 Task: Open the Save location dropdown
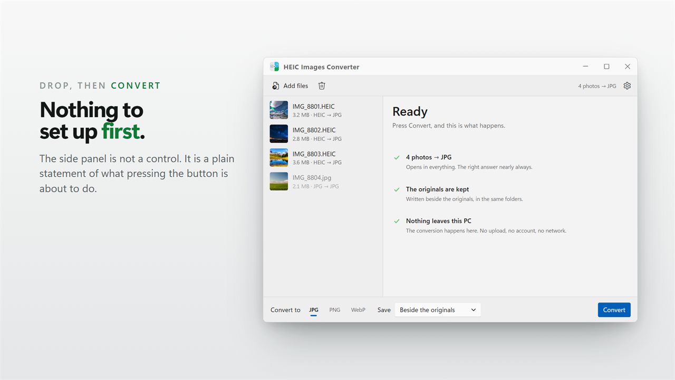(438, 310)
